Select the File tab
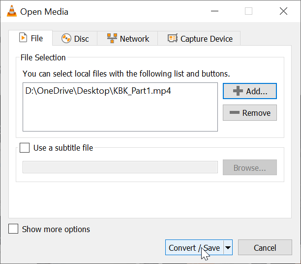This screenshot has width=301, height=264. tap(30, 38)
